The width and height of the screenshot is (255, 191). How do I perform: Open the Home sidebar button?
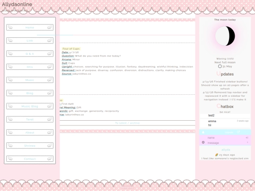(x=30, y=27)
